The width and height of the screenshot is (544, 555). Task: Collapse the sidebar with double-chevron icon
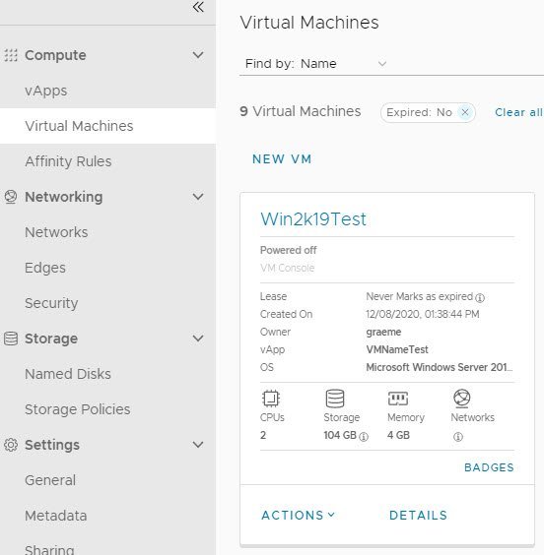point(198,7)
